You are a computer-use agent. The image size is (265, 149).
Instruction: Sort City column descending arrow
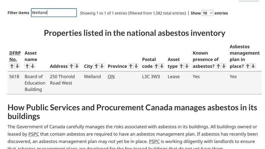102,66
